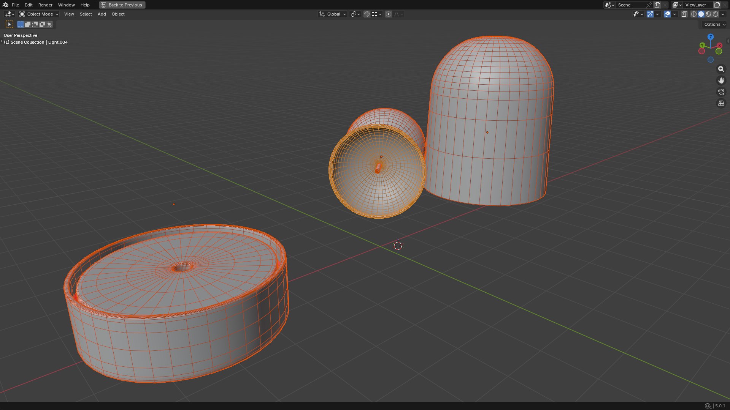730x410 pixels.
Task: Open the Render menu
Action: pyautogui.click(x=45, y=5)
